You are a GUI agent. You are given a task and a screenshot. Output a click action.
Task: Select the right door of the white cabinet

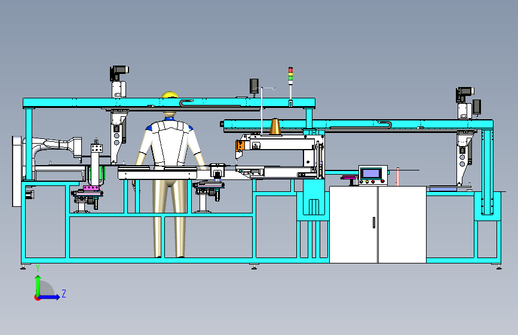pos(402,225)
